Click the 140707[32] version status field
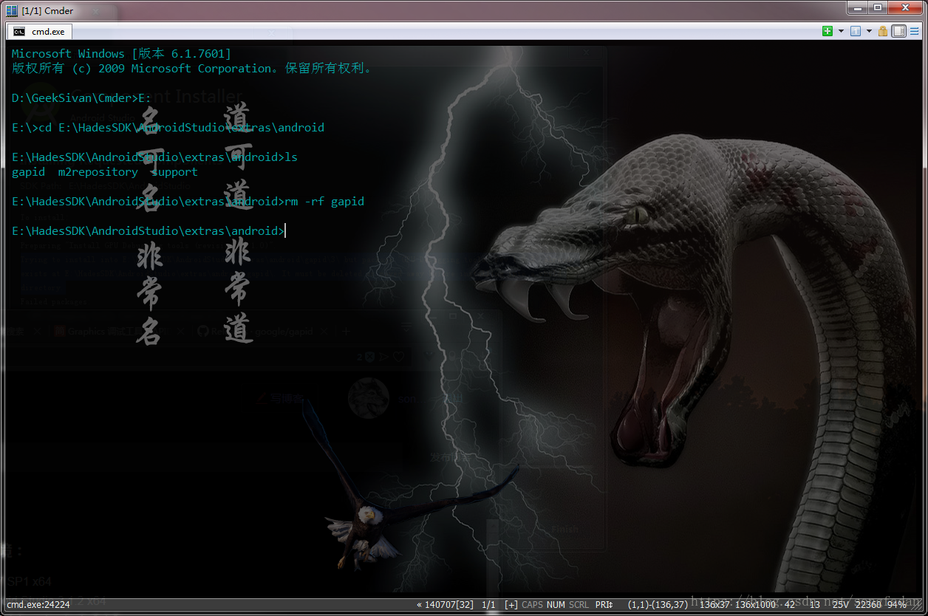 click(446, 605)
